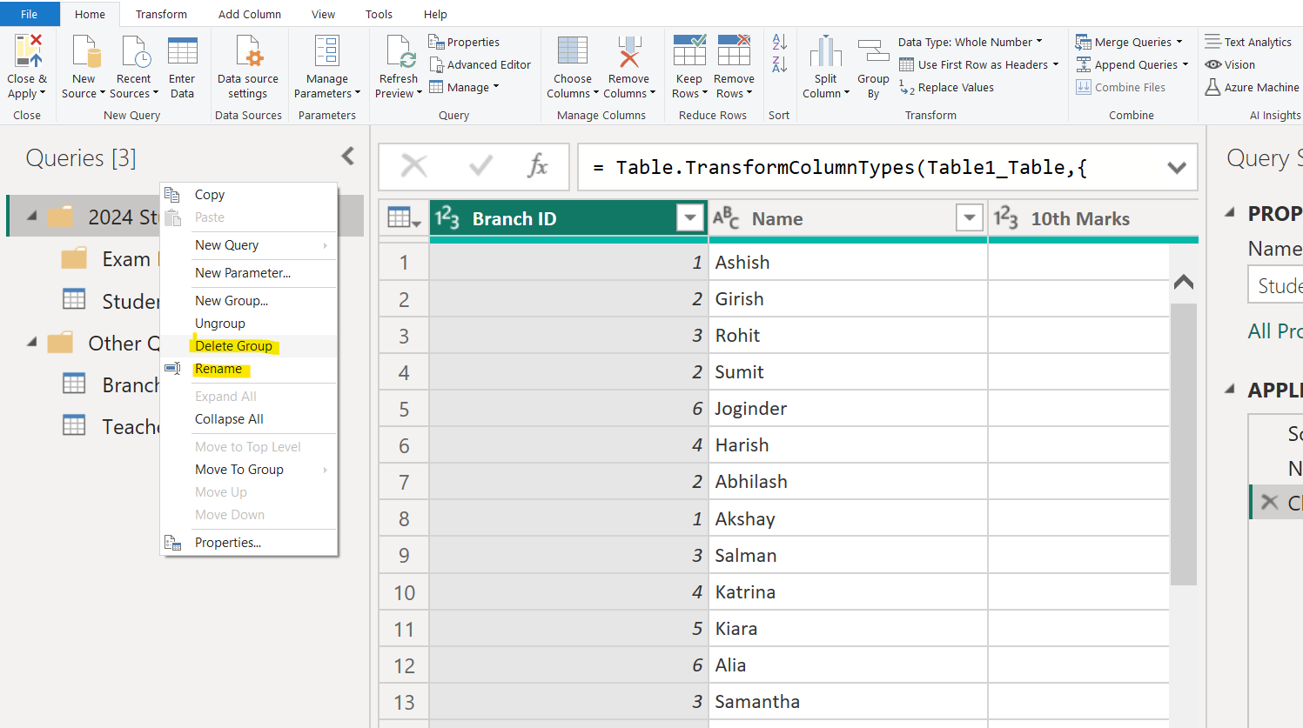Click the All Properties link
Viewport: 1303px width, 728px height.
click(1274, 331)
